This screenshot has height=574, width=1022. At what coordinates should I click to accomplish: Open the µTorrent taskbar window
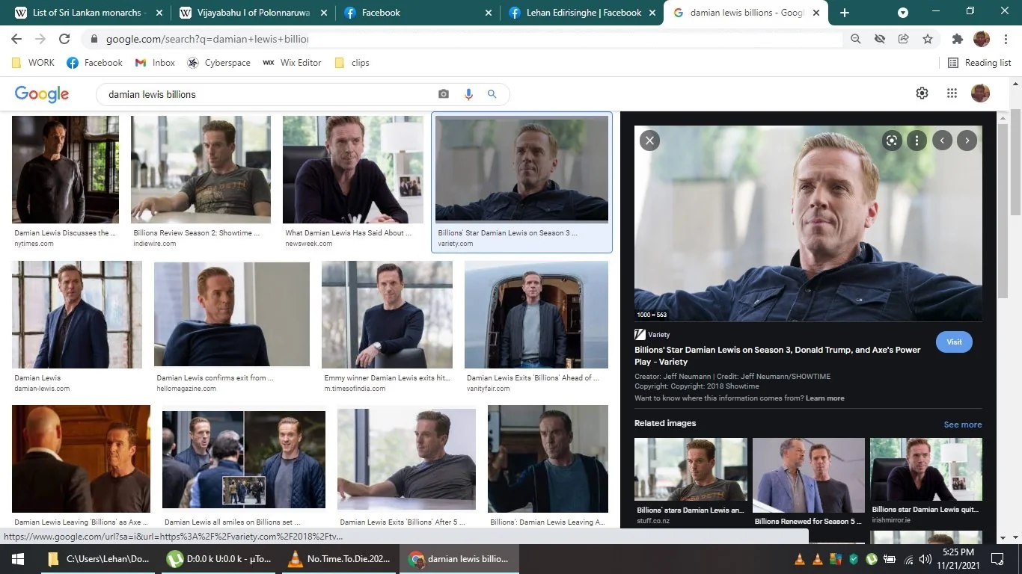[219, 559]
